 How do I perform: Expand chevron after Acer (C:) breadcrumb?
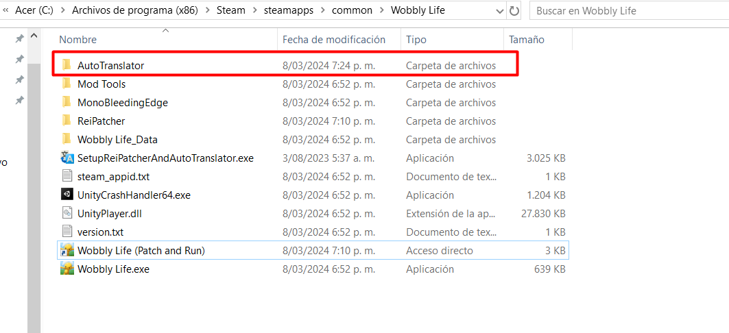click(x=63, y=11)
